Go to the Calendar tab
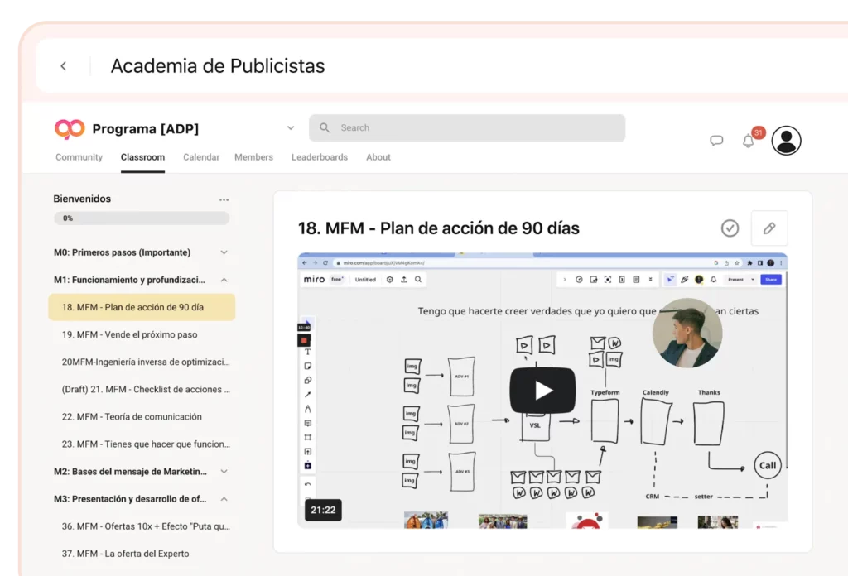The width and height of the screenshot is (848, 576). pyautogui.click(x=201, y=157)
